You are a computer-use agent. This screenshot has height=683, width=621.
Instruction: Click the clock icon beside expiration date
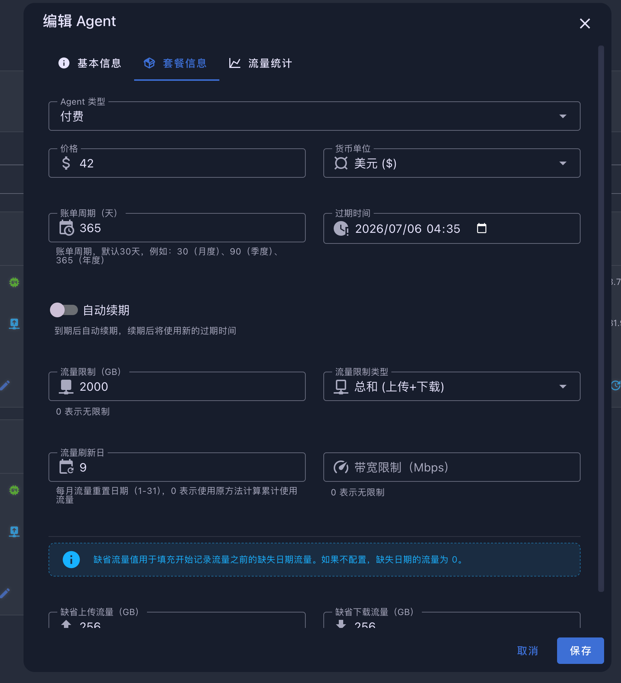pos(341,228)
